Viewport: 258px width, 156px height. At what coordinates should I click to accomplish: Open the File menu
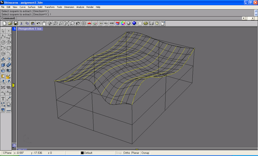click(x=3, y=7)
